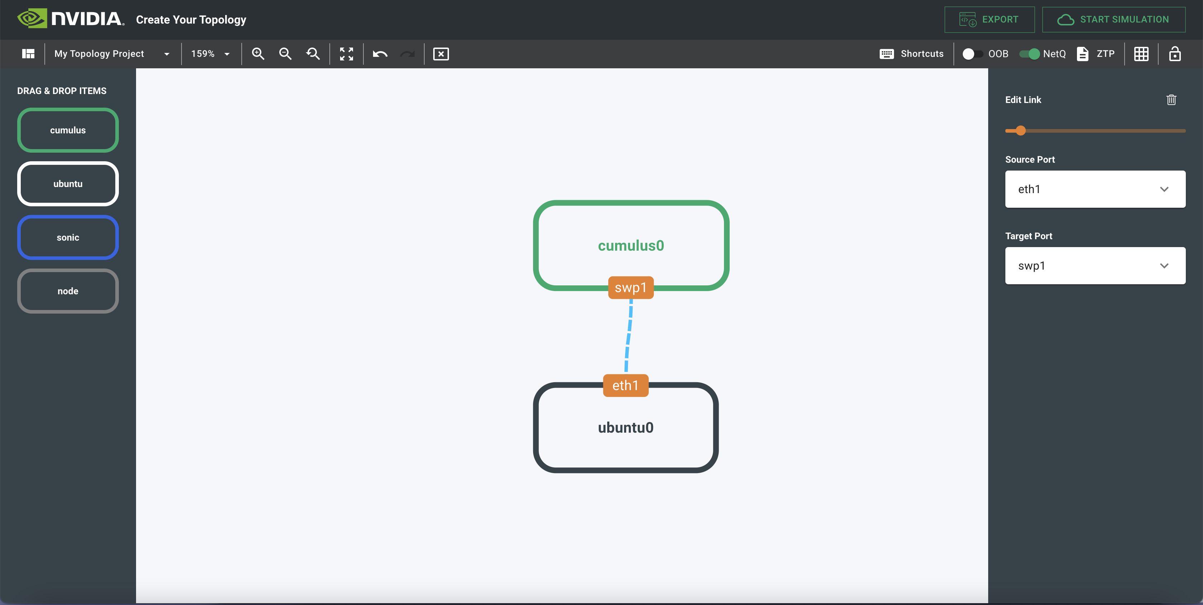Screen dimensions: 1203x605
Task: Open the 159% zoom level dropdown
Action: pos(210,54)
